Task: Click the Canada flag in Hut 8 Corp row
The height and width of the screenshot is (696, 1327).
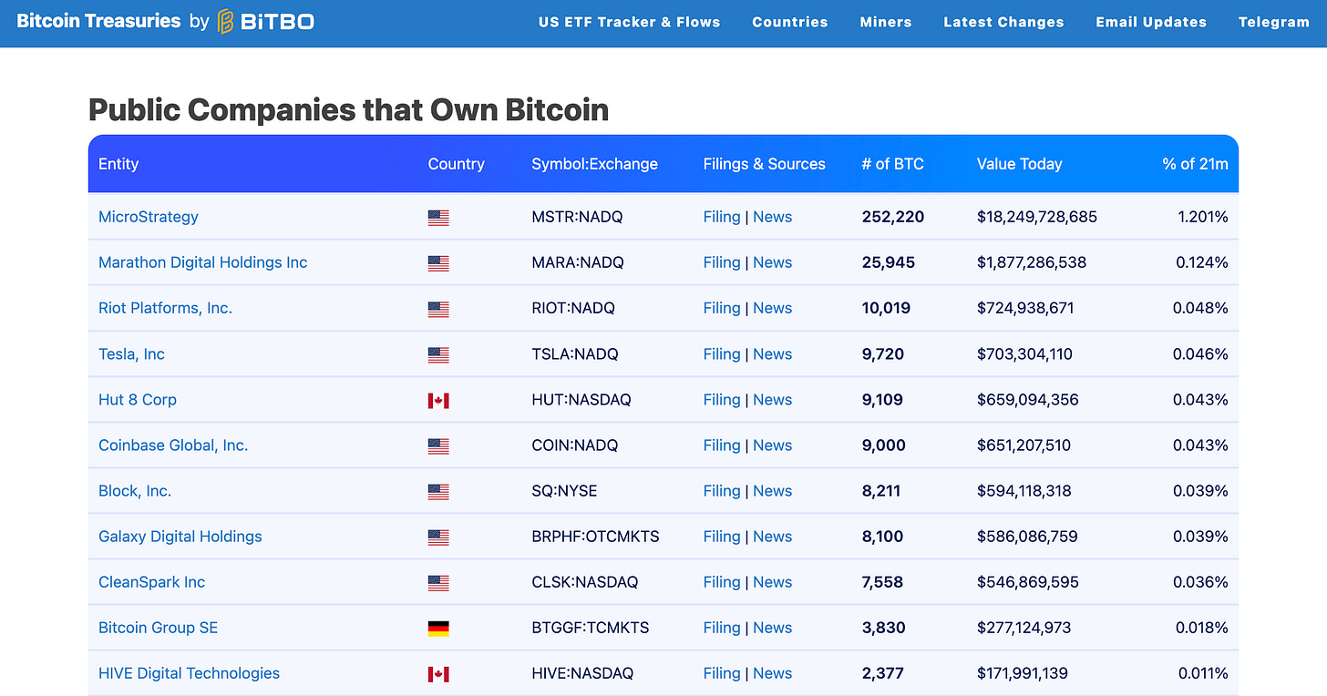Action: click(x=438, y=401)
